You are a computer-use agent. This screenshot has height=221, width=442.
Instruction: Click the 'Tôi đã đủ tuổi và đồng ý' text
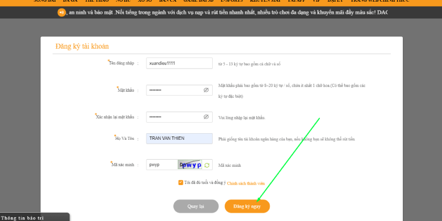[x=205, y=182]
